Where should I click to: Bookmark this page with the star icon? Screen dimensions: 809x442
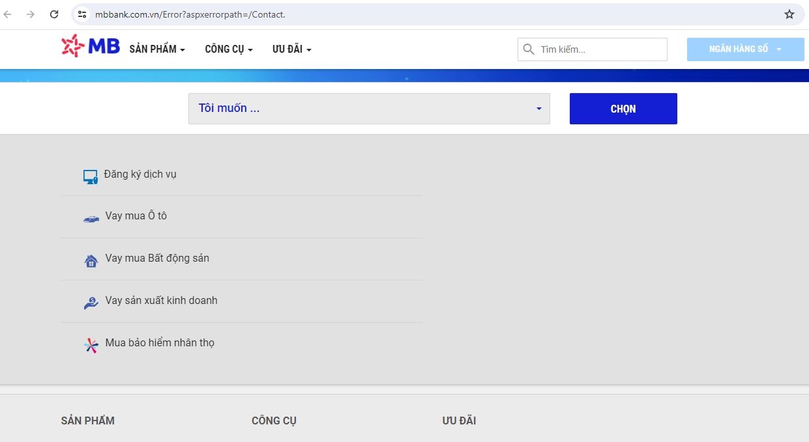click(x=789, y=14)
